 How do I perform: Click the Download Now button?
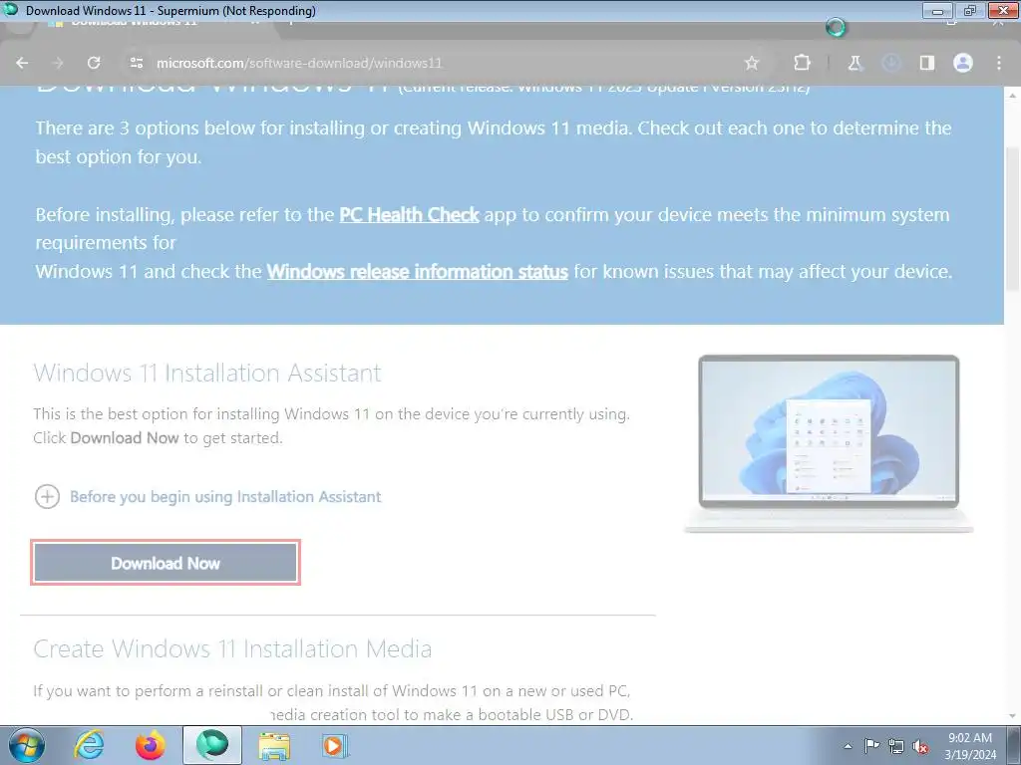(166, 563)
